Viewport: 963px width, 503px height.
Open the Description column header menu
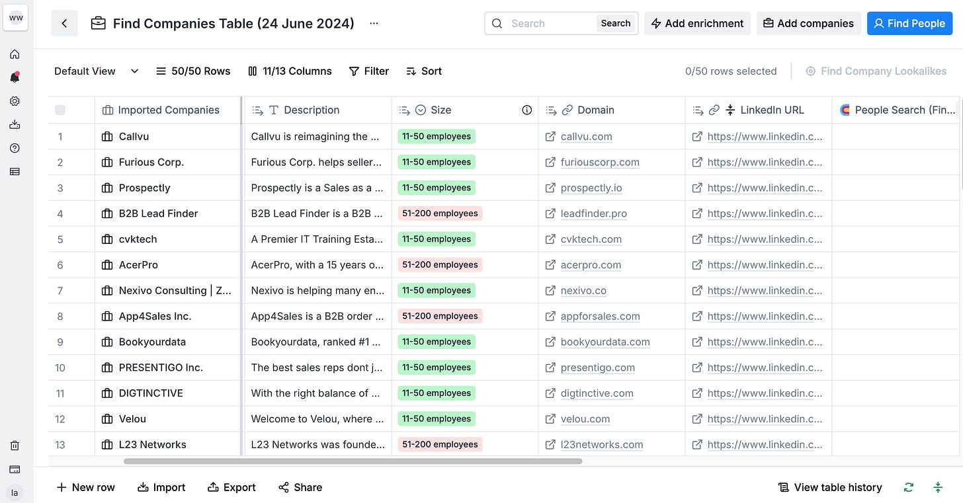click(x=318, y=110)
